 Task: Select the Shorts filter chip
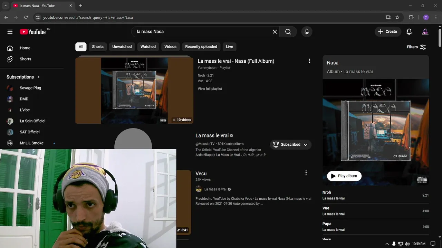coord(98,47)
